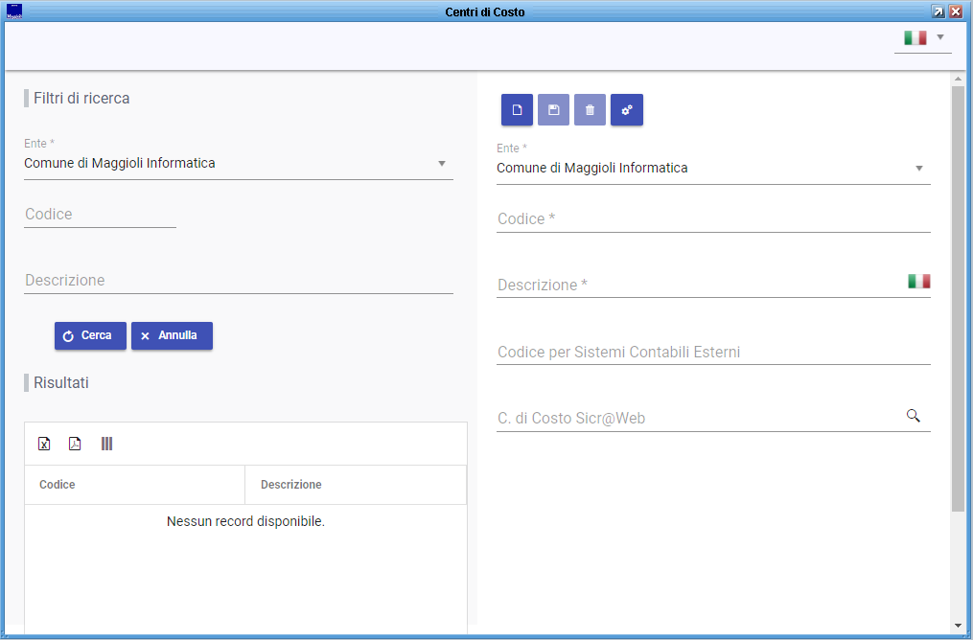The image size is (973, 640).
Task: Sort results by Codice column header
Action: [134, 485]
